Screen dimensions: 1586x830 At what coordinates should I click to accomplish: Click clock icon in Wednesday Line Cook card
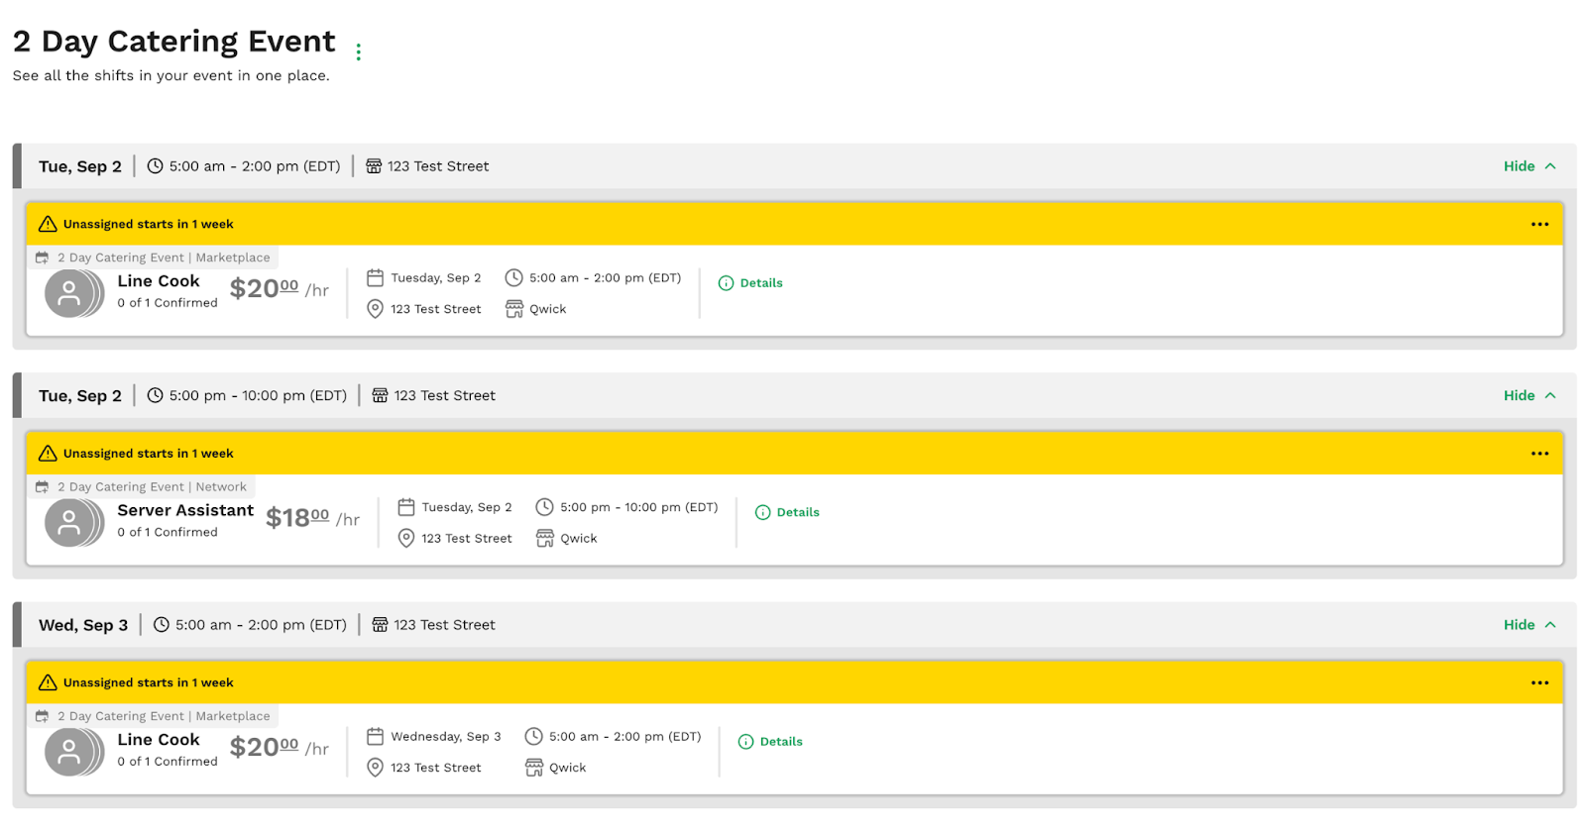coord(533,737)
